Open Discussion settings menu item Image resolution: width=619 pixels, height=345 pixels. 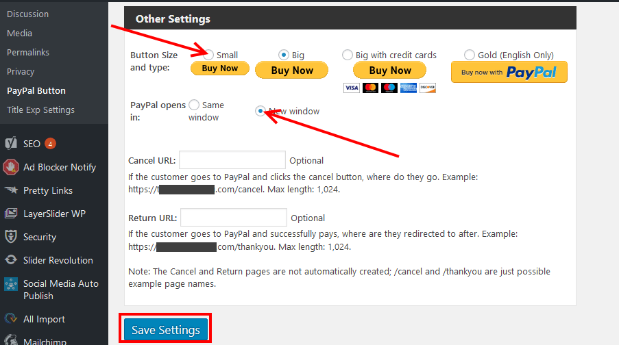click(x=27, y=14)
